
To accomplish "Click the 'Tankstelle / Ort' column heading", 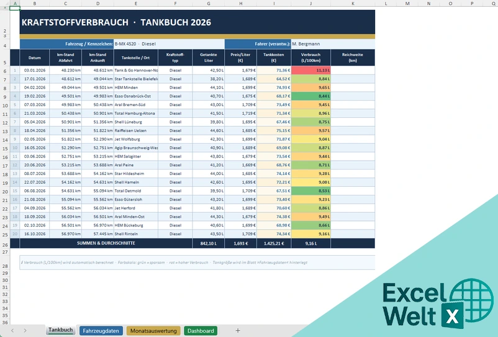I will 135,58.
